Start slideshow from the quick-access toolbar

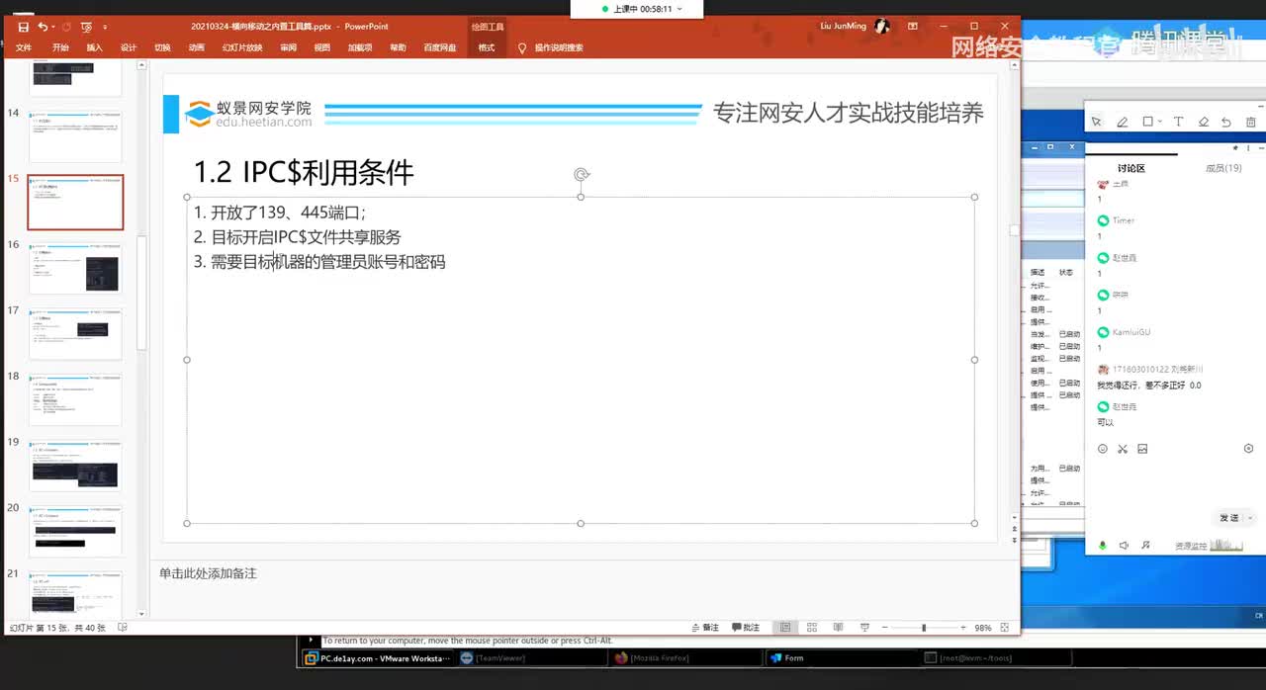[86, 27]
